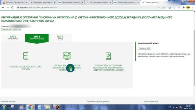
Task: Click 'Информация об услуге' heading
Action: (148, 43)
